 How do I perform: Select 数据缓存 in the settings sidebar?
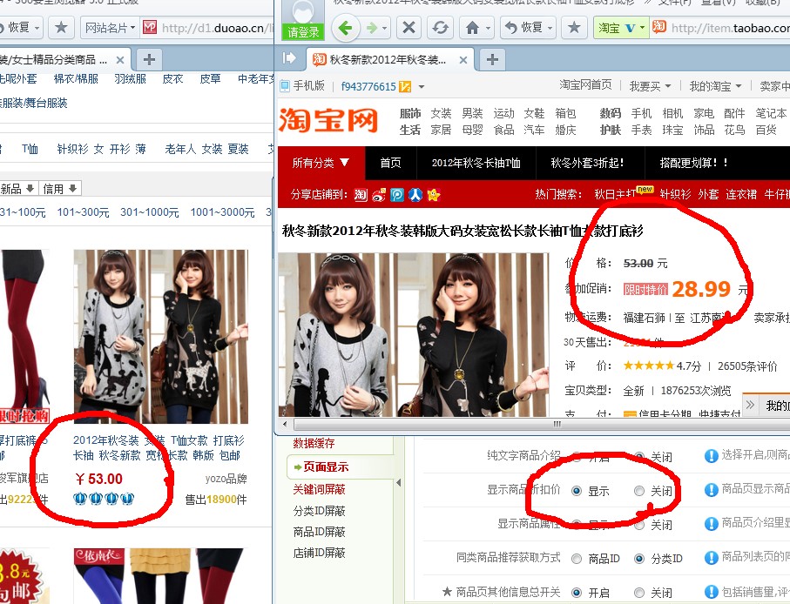[314, 444]
